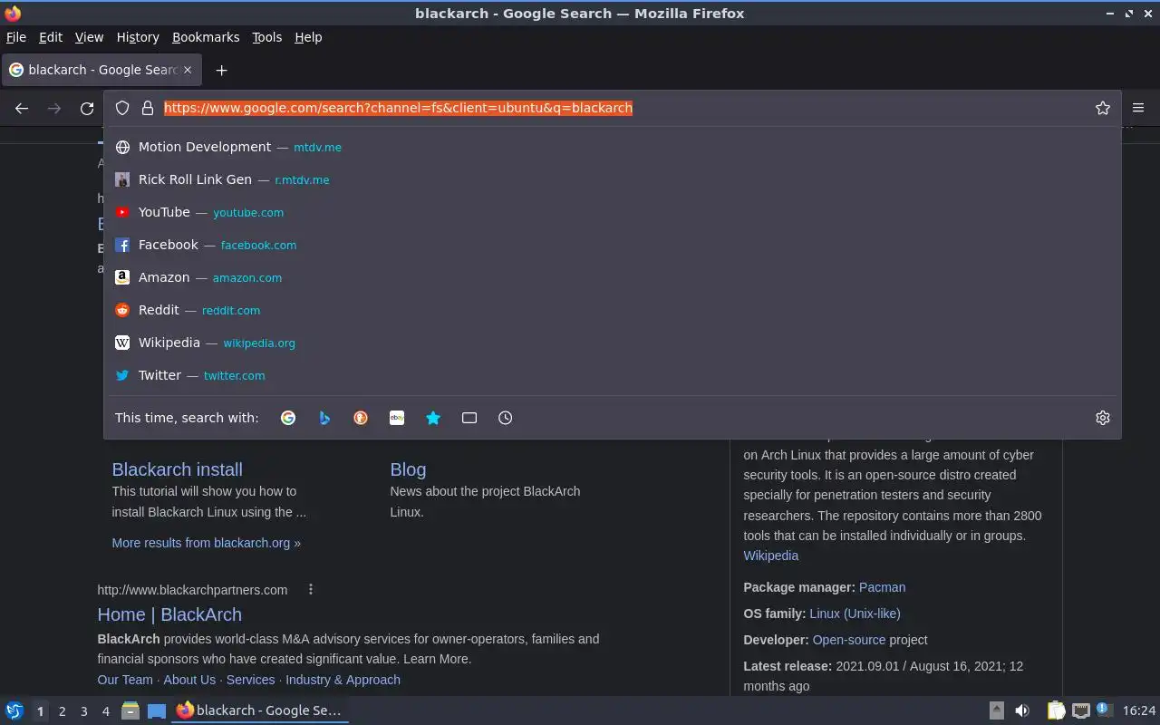Image resolution: width=1160 pixels, height=725 pixels.
Task: Search with eBay one-off icon
Action: pos(397,418)
